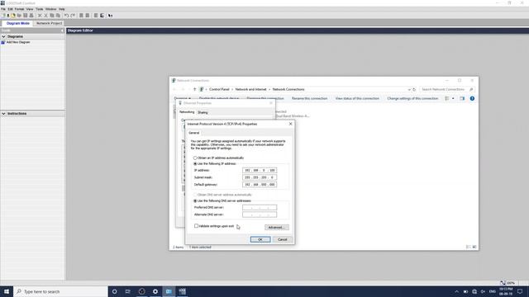The width and height of the screenshot is (529, 297).
Task: Click Rename this connection
Action: [x=309, y=98]
